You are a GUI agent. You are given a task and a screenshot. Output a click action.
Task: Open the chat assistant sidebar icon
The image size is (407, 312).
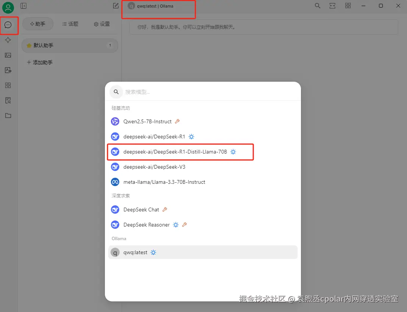(8, 25)
